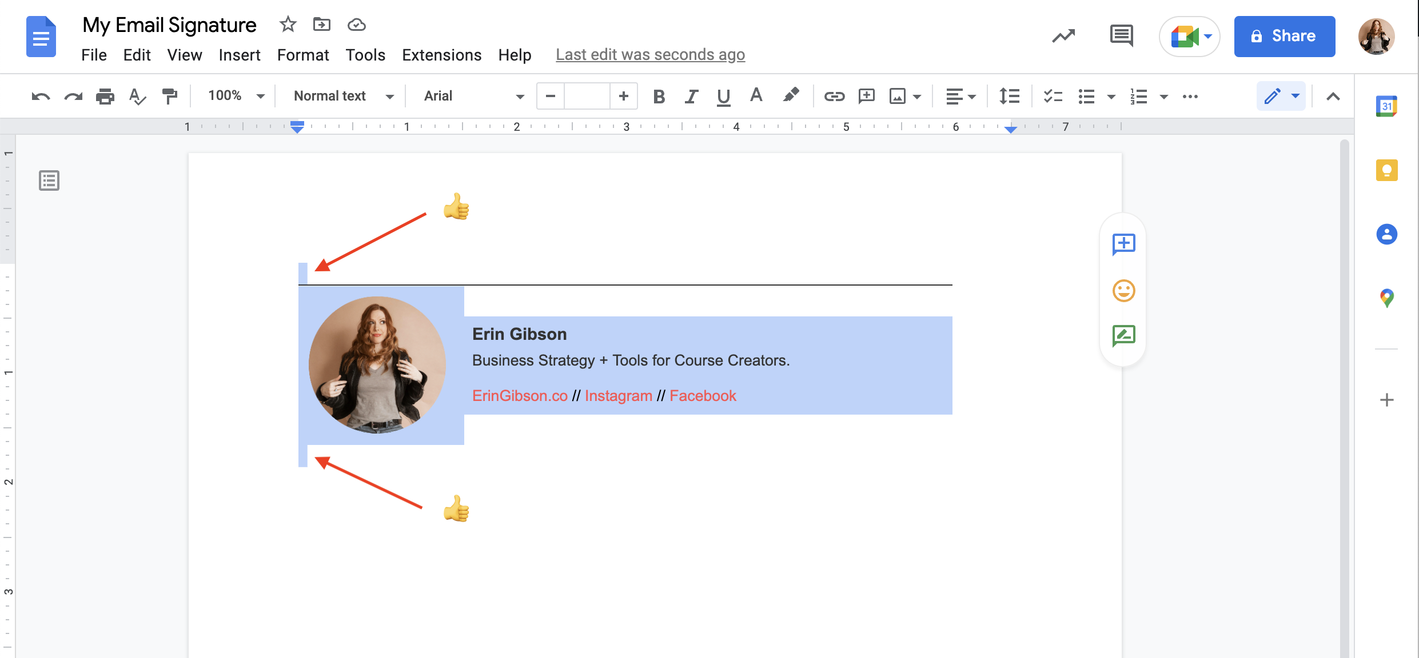The image size is (1419, 658).
Task: Open the text alignment dropdown
Action: pyautogui.click(x=960, y=97)
